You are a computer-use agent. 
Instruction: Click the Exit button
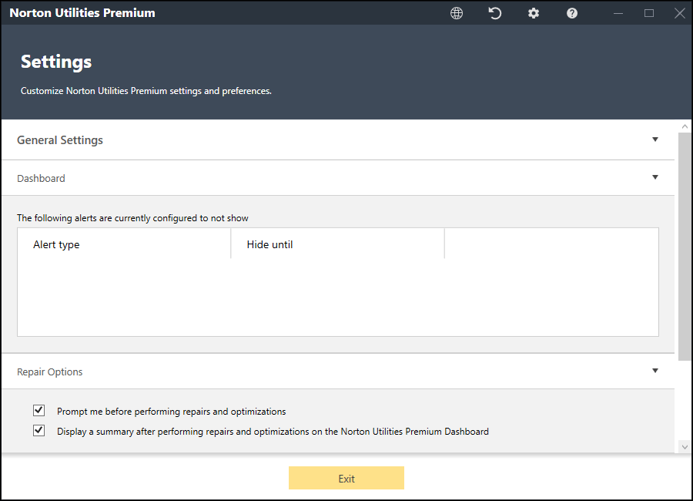click(x=346, y=478)
